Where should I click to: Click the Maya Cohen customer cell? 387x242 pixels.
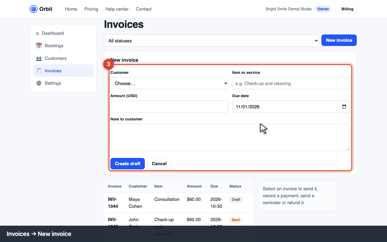135,203
